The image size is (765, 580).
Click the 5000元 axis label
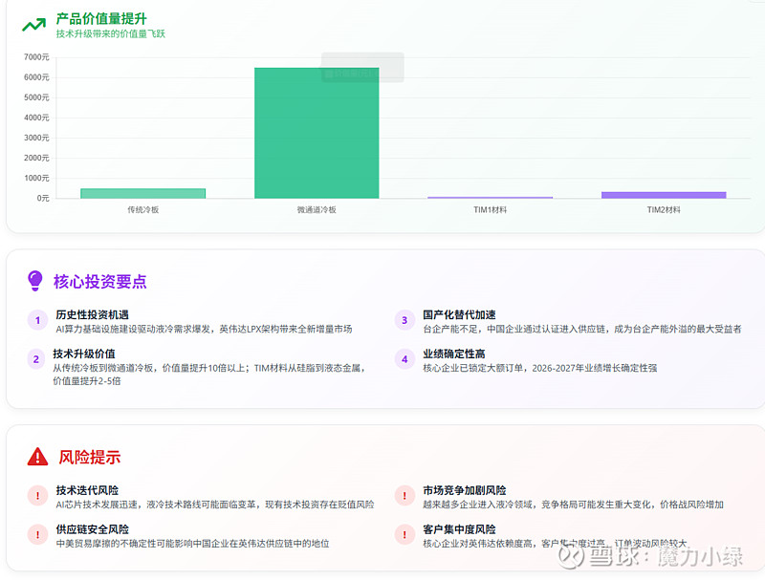coord(36,97)
